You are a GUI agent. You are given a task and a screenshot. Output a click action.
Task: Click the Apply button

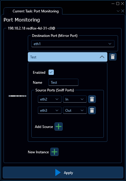click(x=63, y=172)
